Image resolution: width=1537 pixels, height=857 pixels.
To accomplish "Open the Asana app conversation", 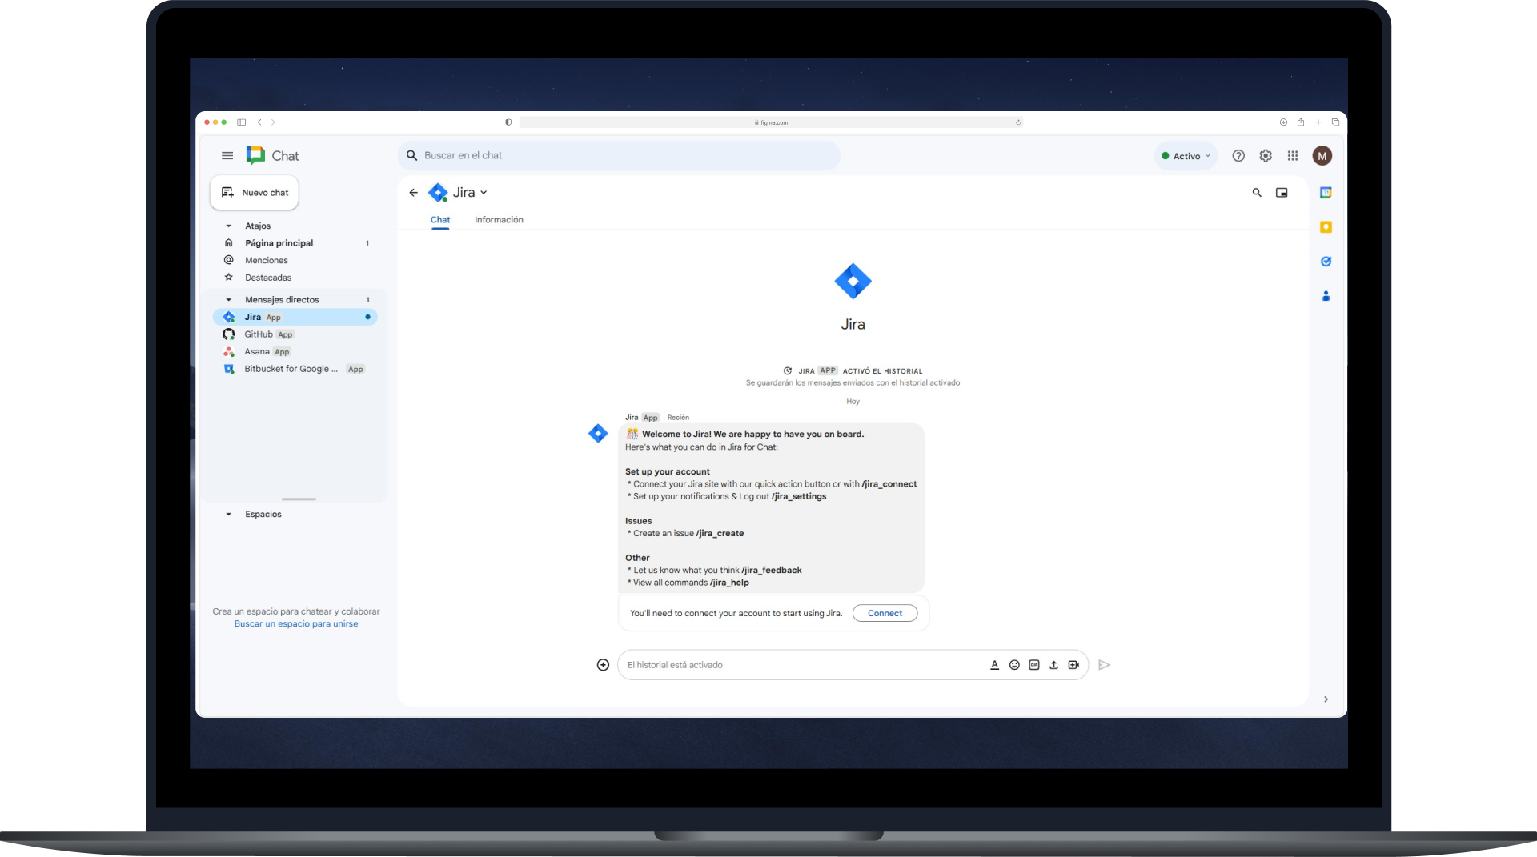I will click(294, 352).
